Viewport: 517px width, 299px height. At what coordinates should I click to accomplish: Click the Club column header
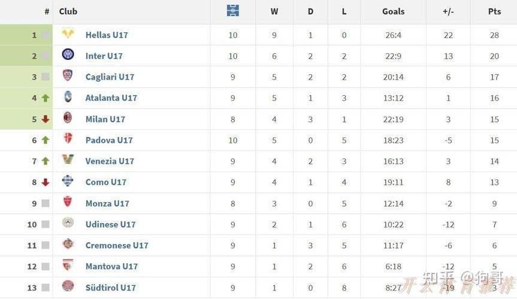[x=68, y=11]
